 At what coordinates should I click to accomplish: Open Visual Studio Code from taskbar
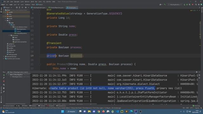coord(117,111)
